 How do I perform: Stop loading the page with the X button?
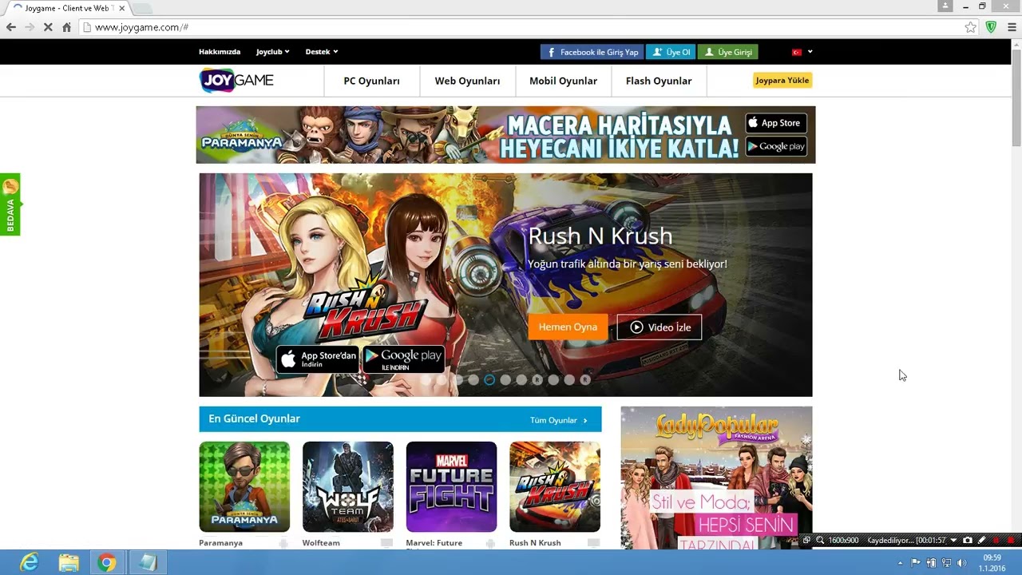48,27
